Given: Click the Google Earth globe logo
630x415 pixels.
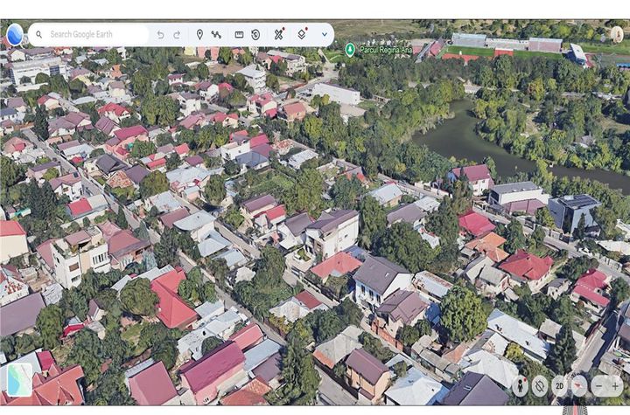Looking at the screenshot, I should point(15,35).
